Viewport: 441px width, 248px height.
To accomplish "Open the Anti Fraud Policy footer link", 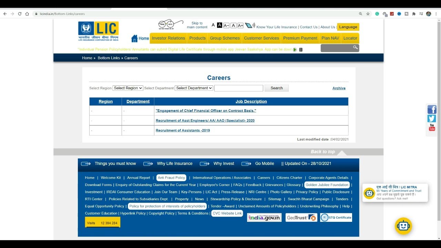I will tap(171, 178).
